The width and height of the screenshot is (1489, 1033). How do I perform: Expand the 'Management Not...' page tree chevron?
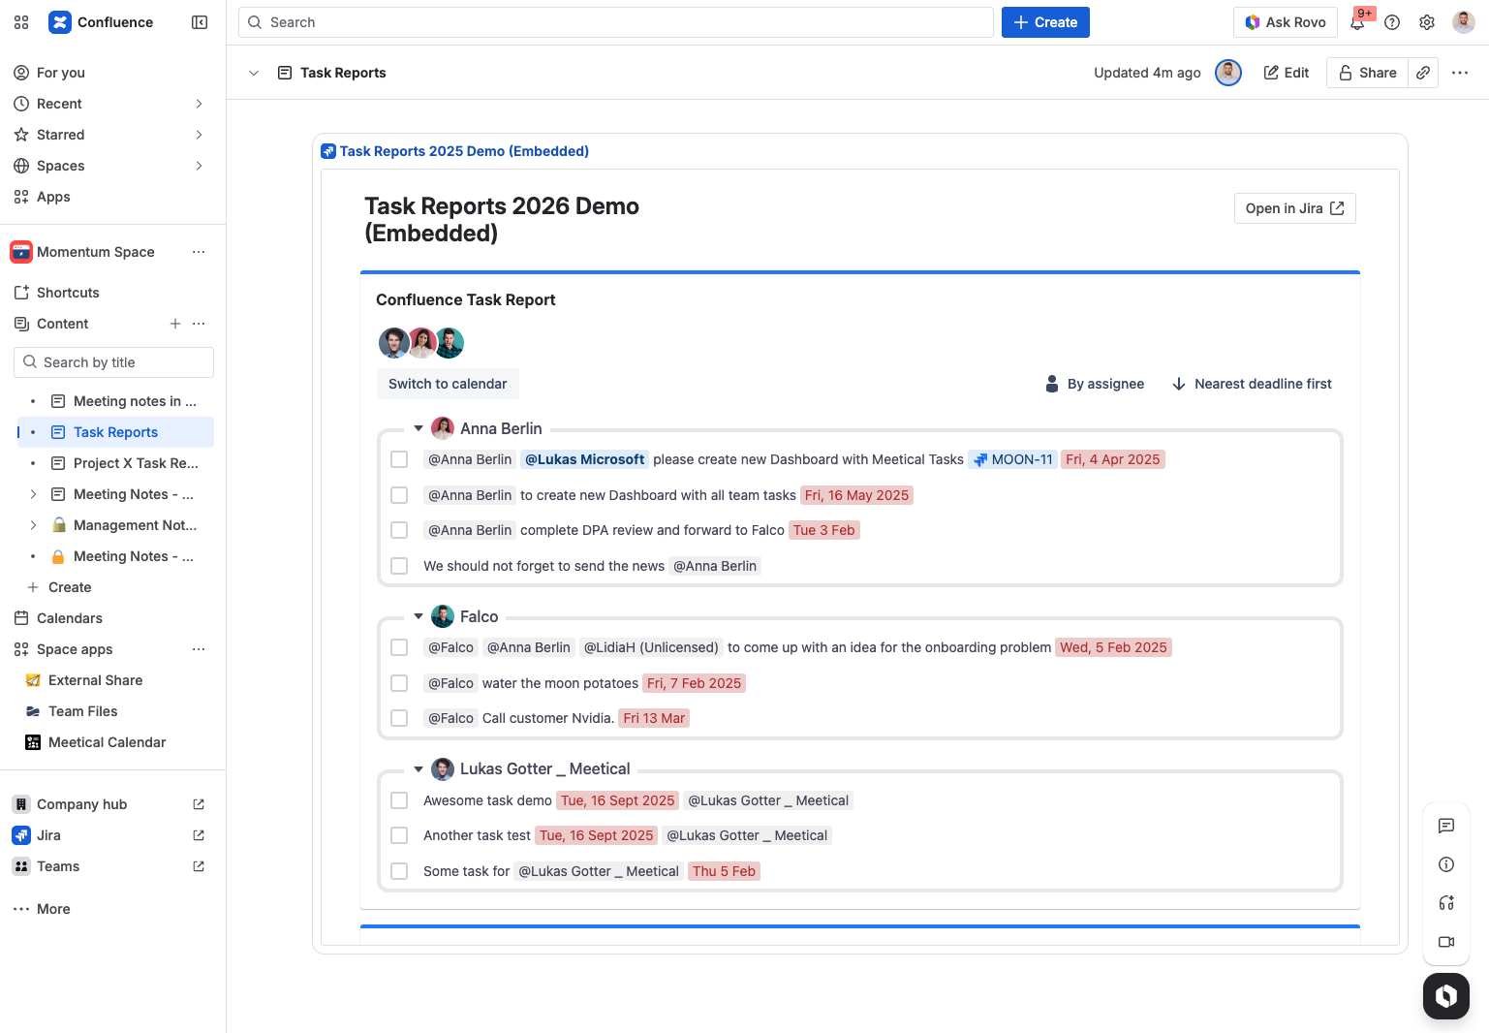(x=33, y=525)
